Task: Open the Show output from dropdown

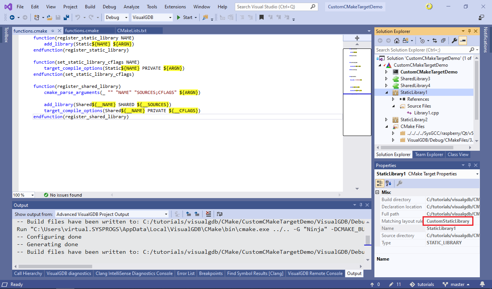Action: pyautogui.click(x=166, y=214)
